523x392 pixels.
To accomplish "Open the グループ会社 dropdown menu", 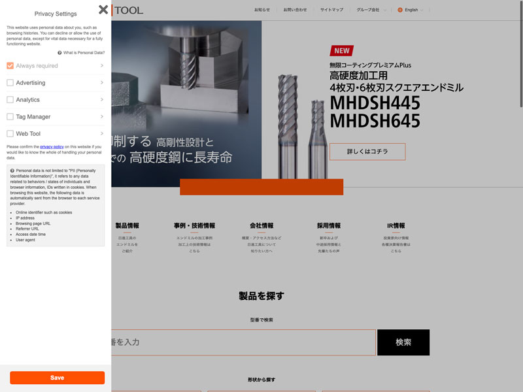I will [371, 10].
